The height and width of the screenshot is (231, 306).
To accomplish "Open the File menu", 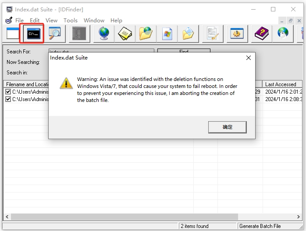I will pyautogui.click(x=19, y=20).
